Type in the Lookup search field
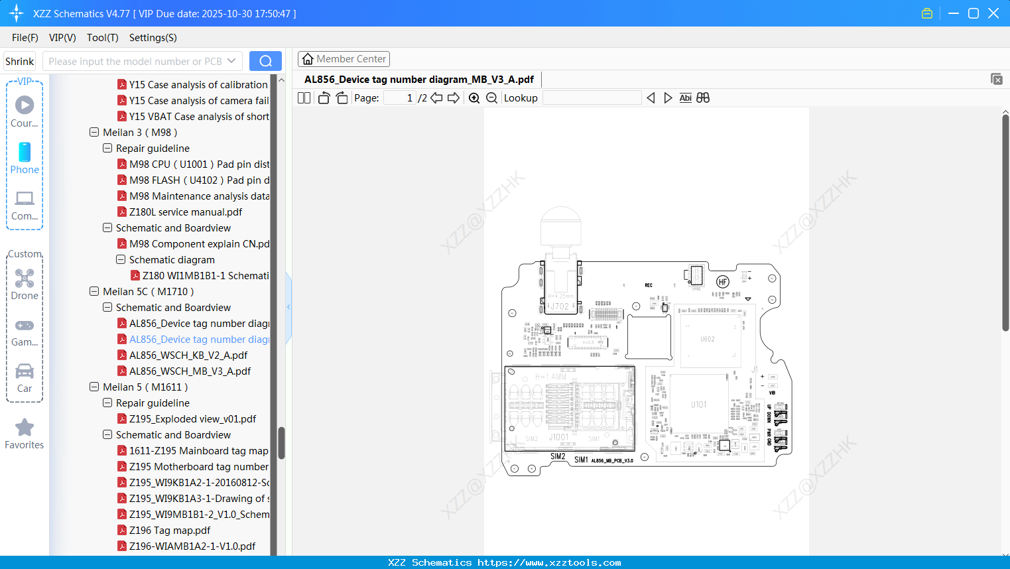The image size is (1010, 569). coord(592,97)
